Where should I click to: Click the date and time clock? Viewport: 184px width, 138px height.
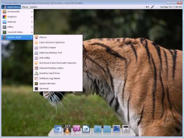pos(171,7)
